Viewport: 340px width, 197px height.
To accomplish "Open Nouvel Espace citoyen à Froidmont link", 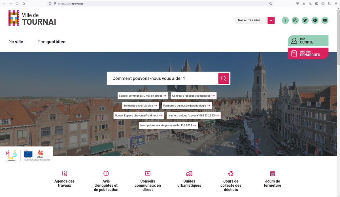I will (139, 116).
